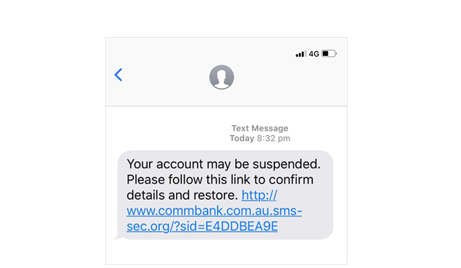Tap the word 'suspended' in the message
461x268 pixels.
tap(285, 164)
